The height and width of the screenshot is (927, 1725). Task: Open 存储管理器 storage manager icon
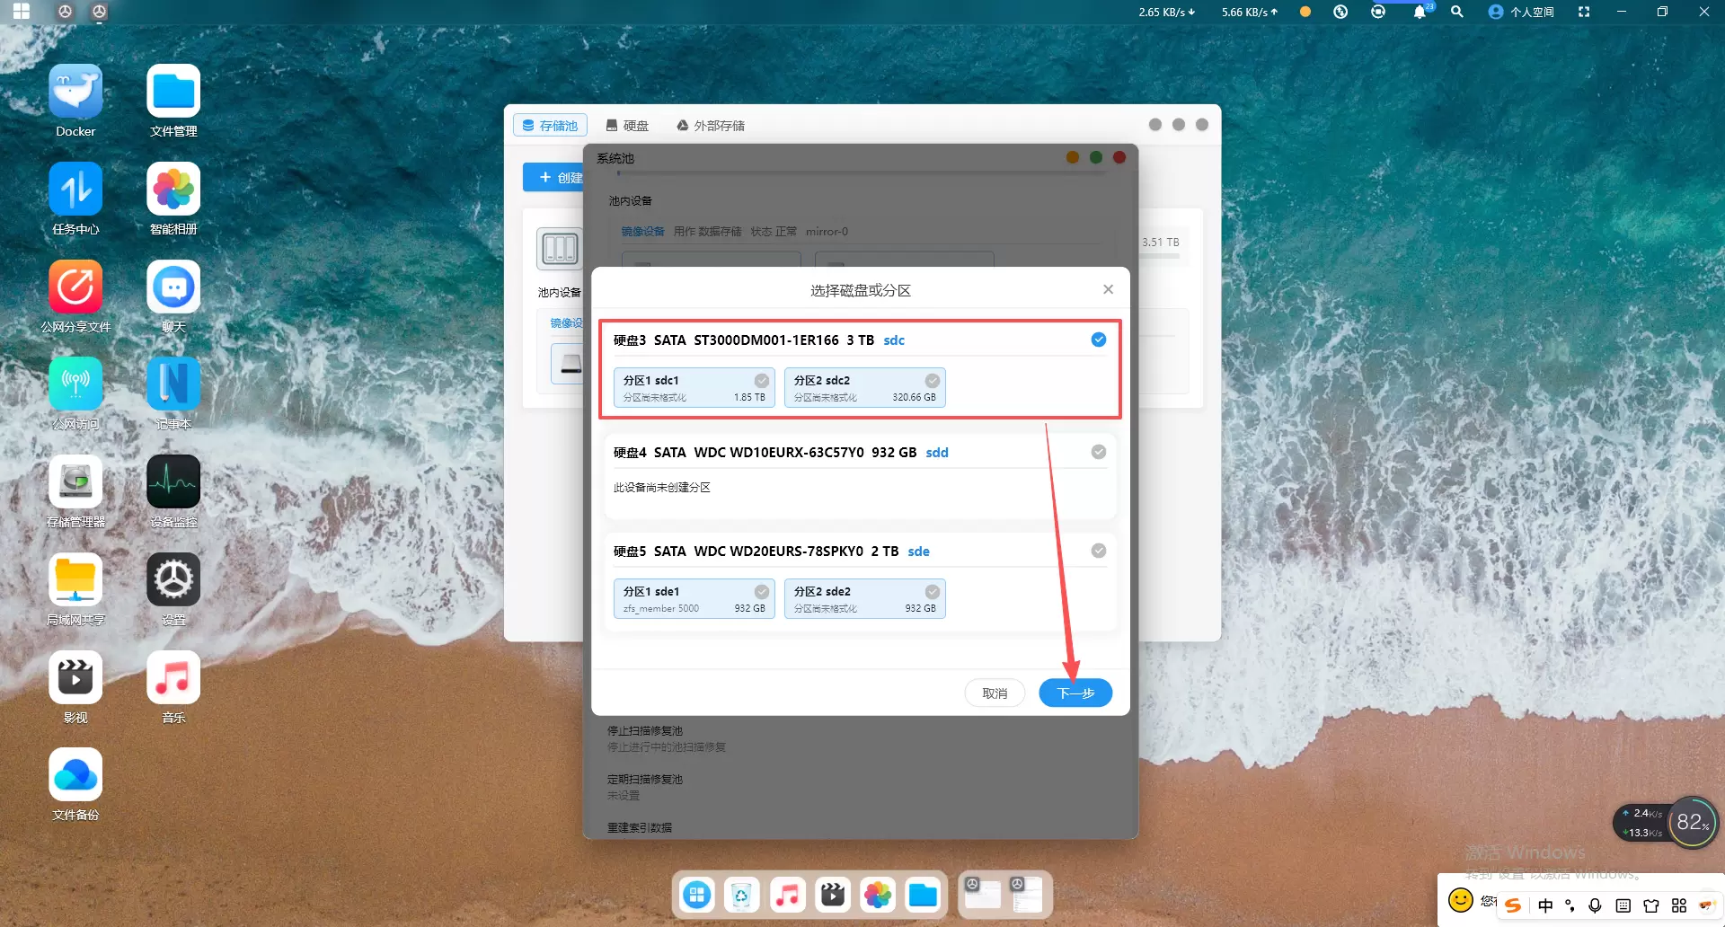(x=75, y=482)
